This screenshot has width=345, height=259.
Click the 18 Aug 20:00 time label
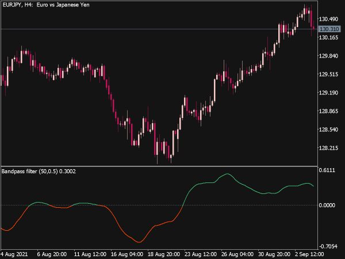pyautogui.click(x=164, y=254)
